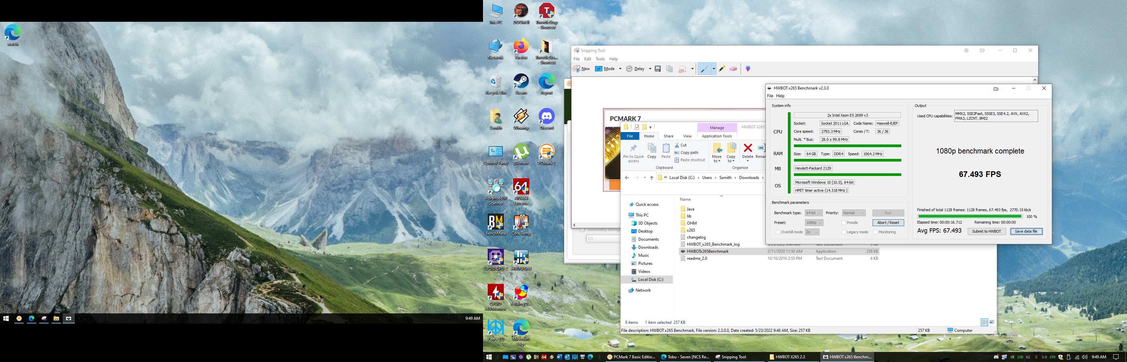Open the HWBOT x265 File menu
Screen dimensions: 1127x362
point(770,96)
